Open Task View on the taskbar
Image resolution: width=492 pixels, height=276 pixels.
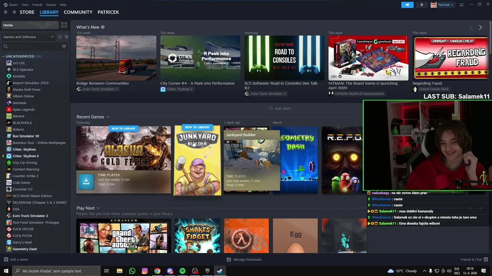[106, 271]
